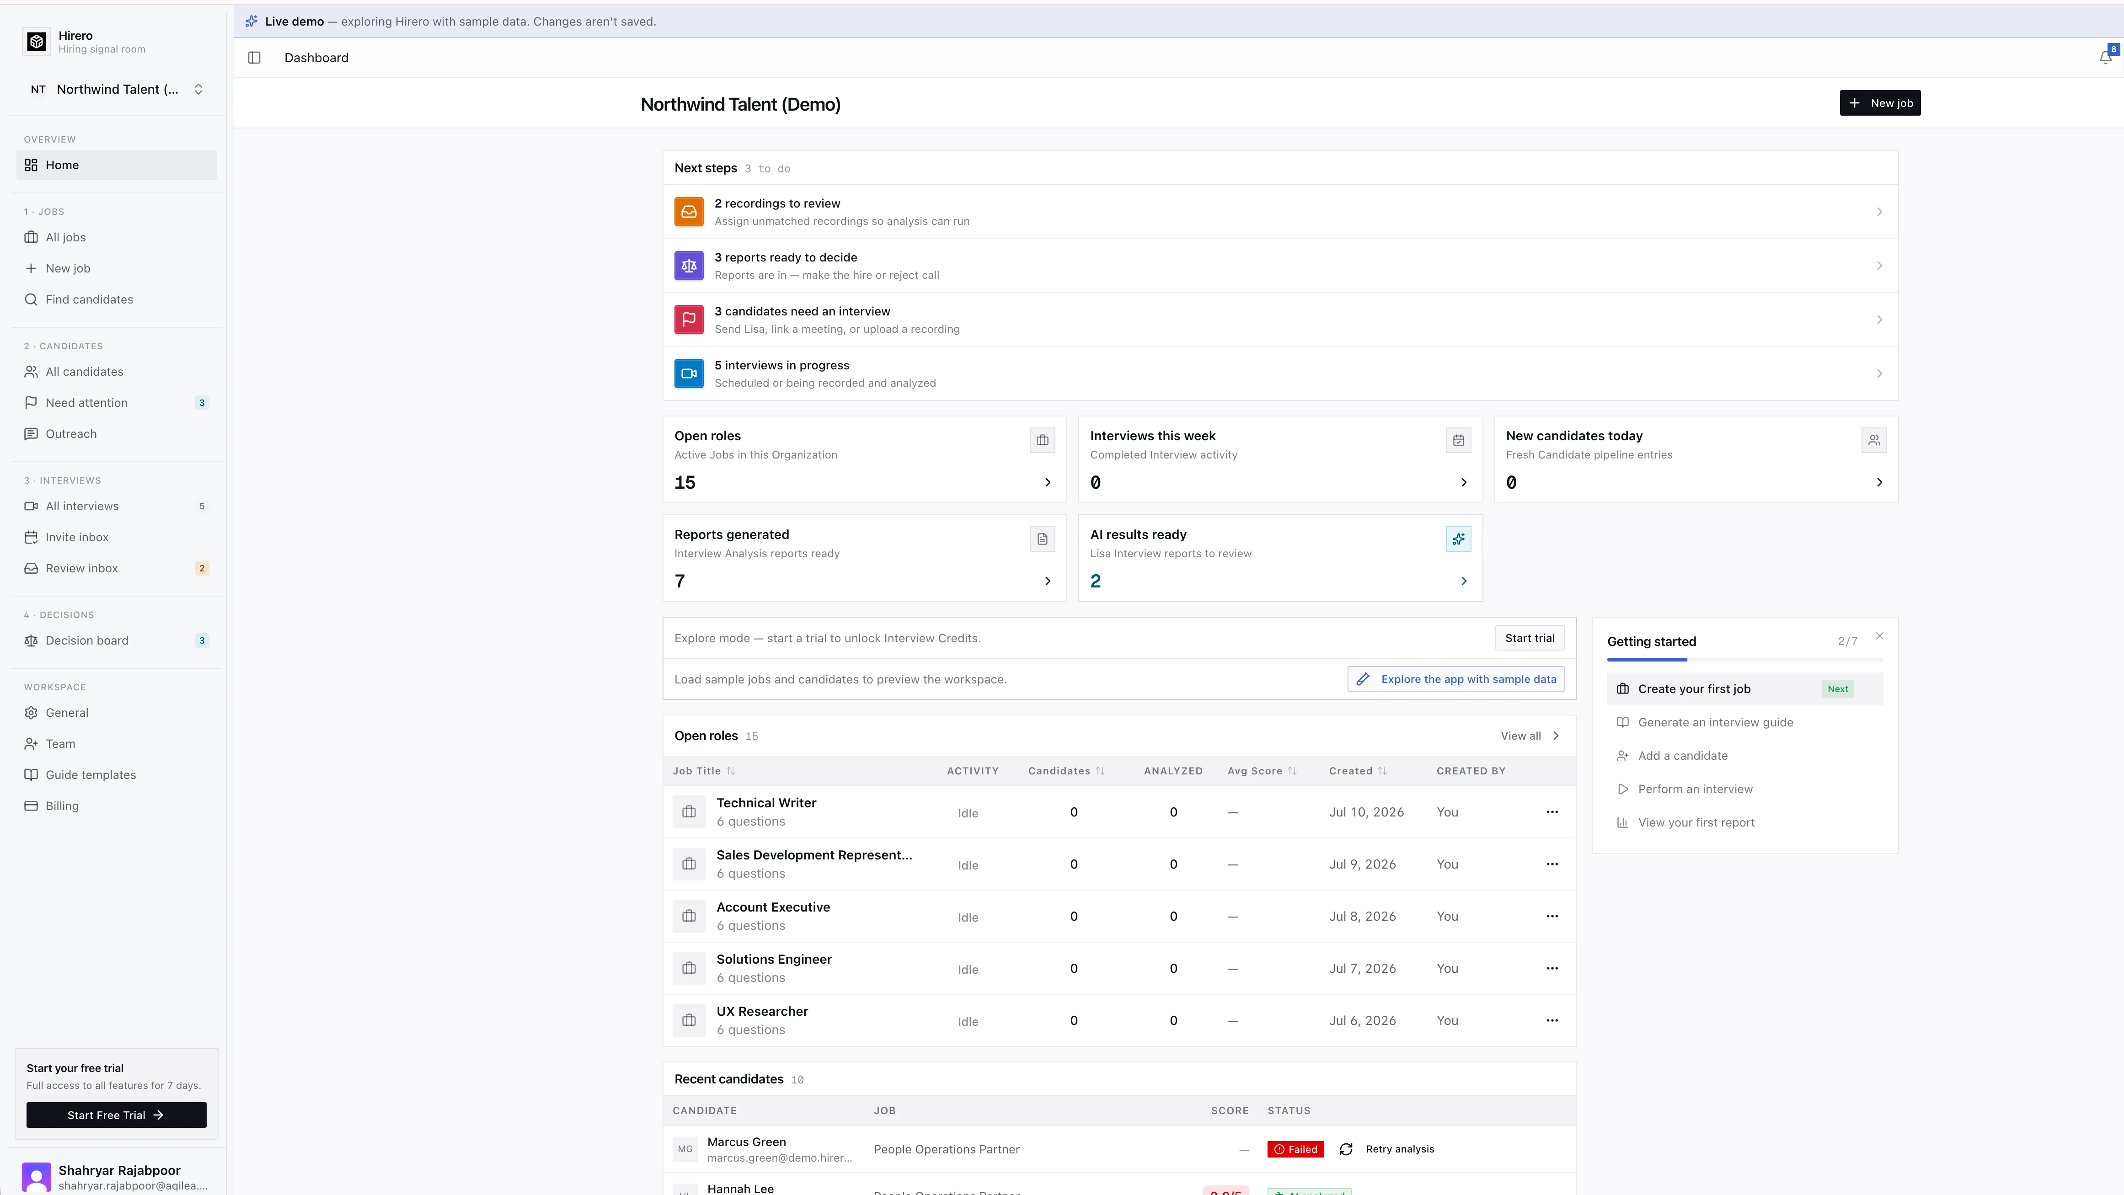Open the Reports generated card arrow
The height and width of the screenshot is (1195, 2124).
click(1047, 581)
